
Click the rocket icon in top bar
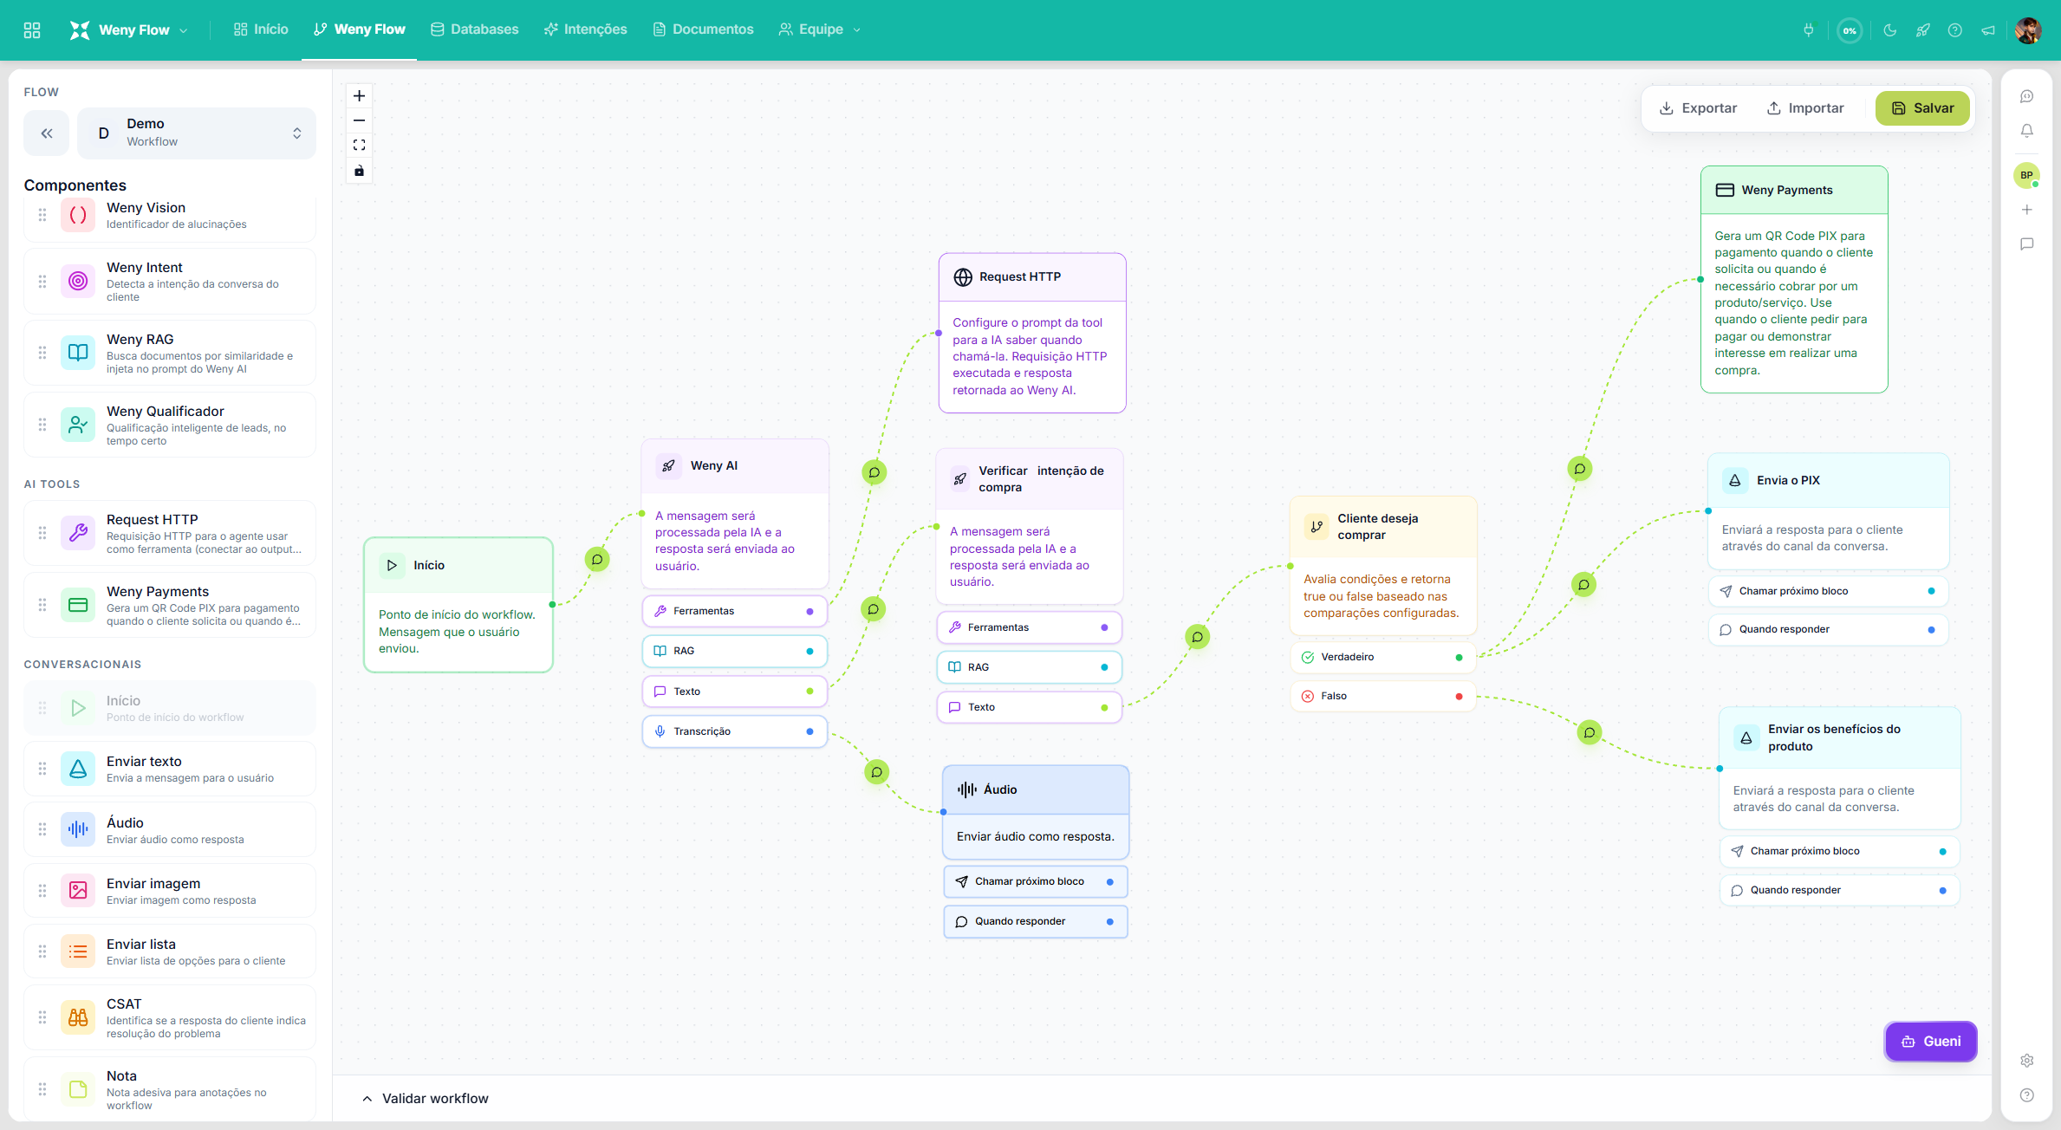click(1923, 30)
